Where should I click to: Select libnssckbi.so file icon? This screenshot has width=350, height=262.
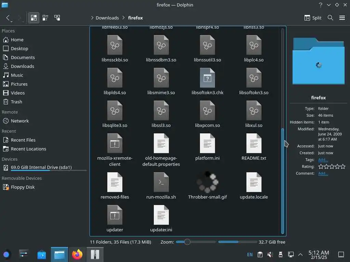tap(115, 45)
